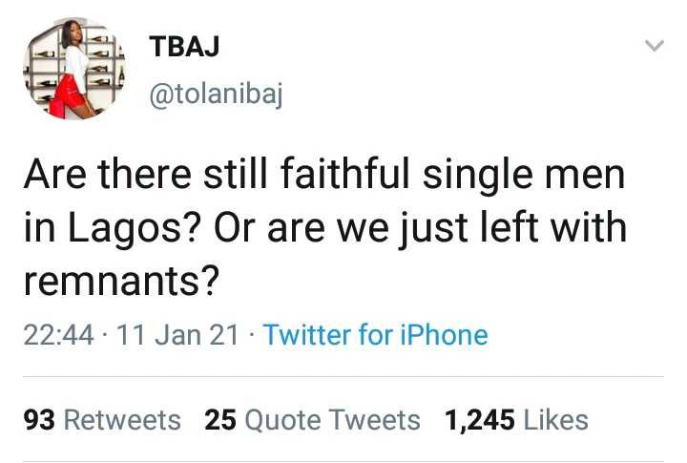
Task: Click the quote tweet count number 25
Action: click(219, 420)
